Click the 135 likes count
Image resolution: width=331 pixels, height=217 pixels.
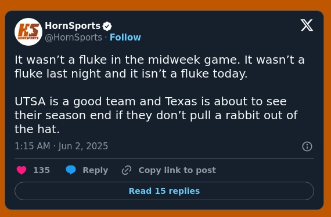coord(42,170)
